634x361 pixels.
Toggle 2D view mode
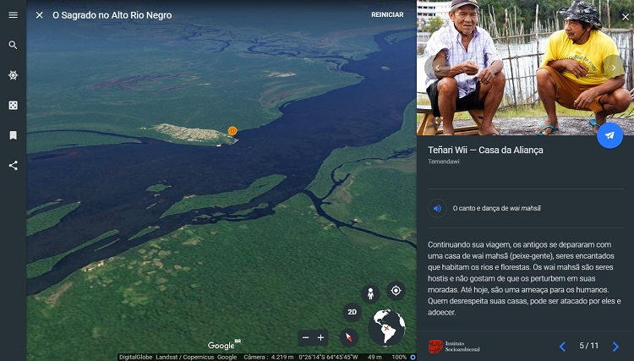coord(353,312)
